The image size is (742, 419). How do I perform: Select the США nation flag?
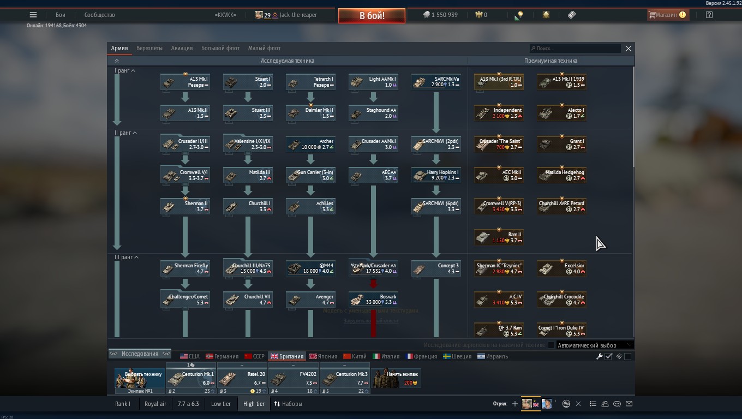click(190, 356)
